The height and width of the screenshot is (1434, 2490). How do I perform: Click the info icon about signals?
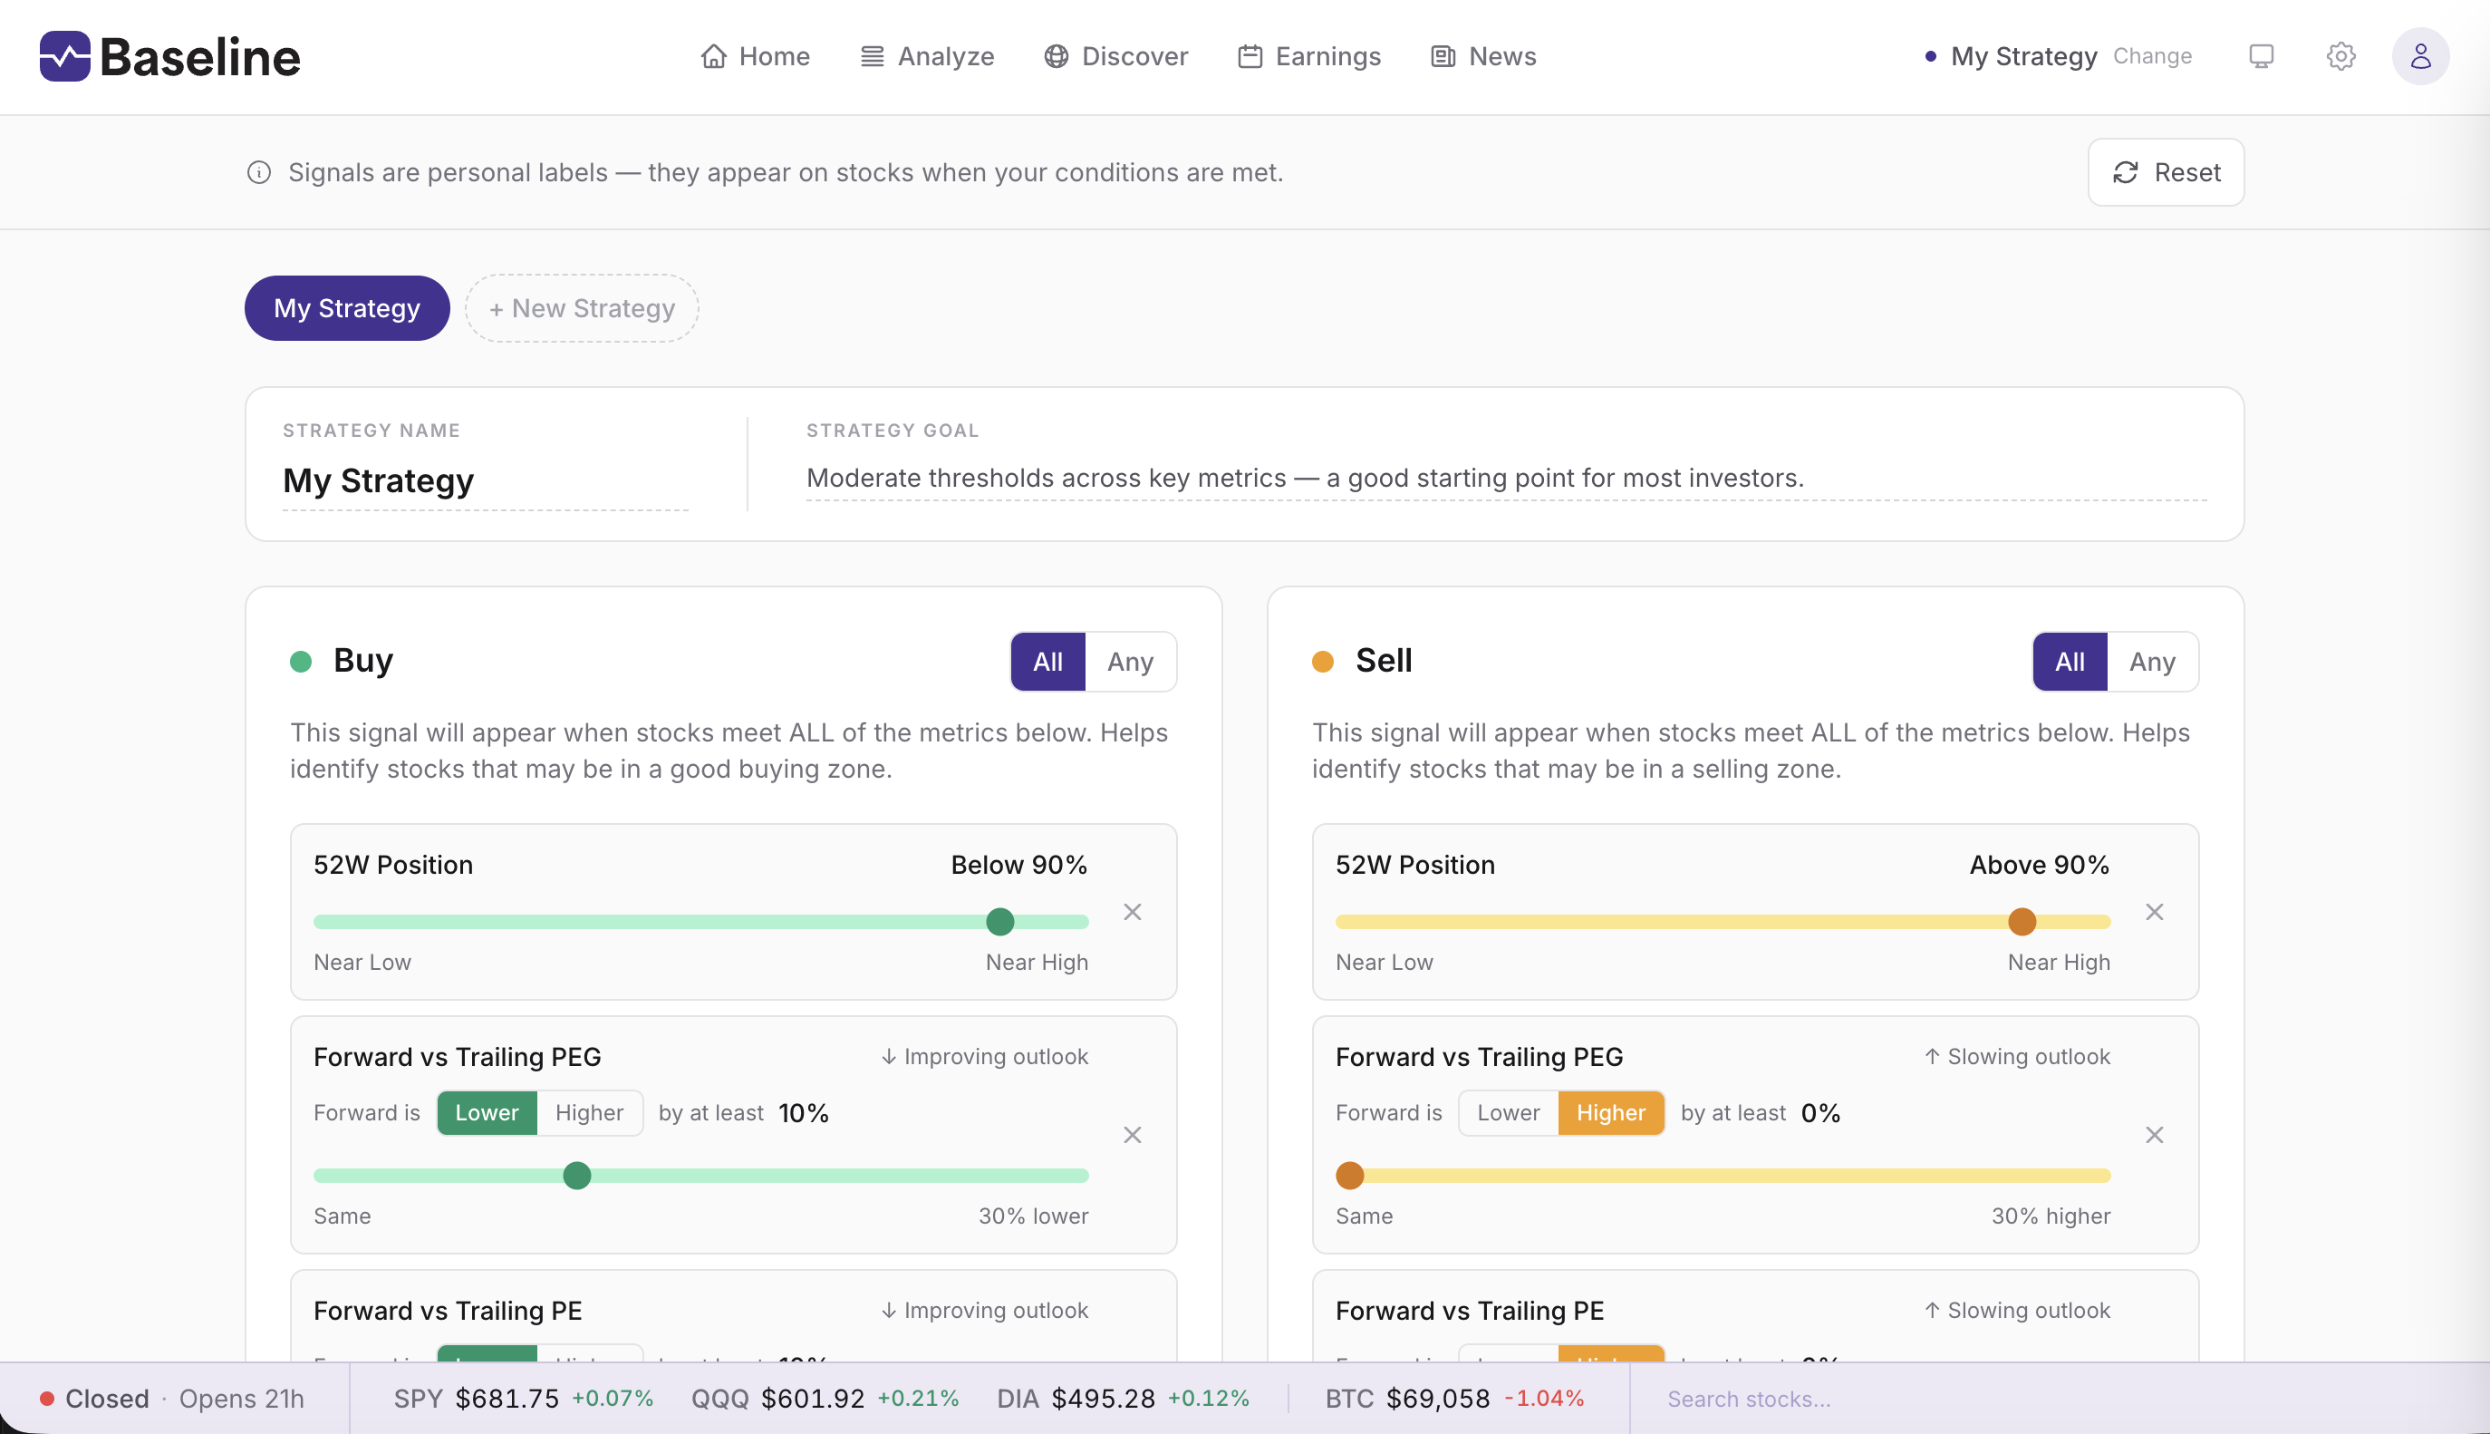(x=258, y=171)
